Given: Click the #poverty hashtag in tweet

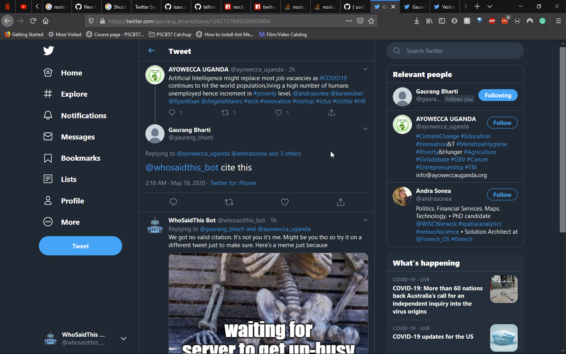Looking at the screenshot, I should point(265,94).
